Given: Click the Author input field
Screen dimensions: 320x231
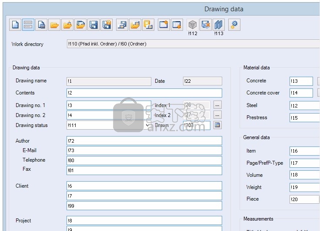Looking at the screenshot, I should pos(144,141).
